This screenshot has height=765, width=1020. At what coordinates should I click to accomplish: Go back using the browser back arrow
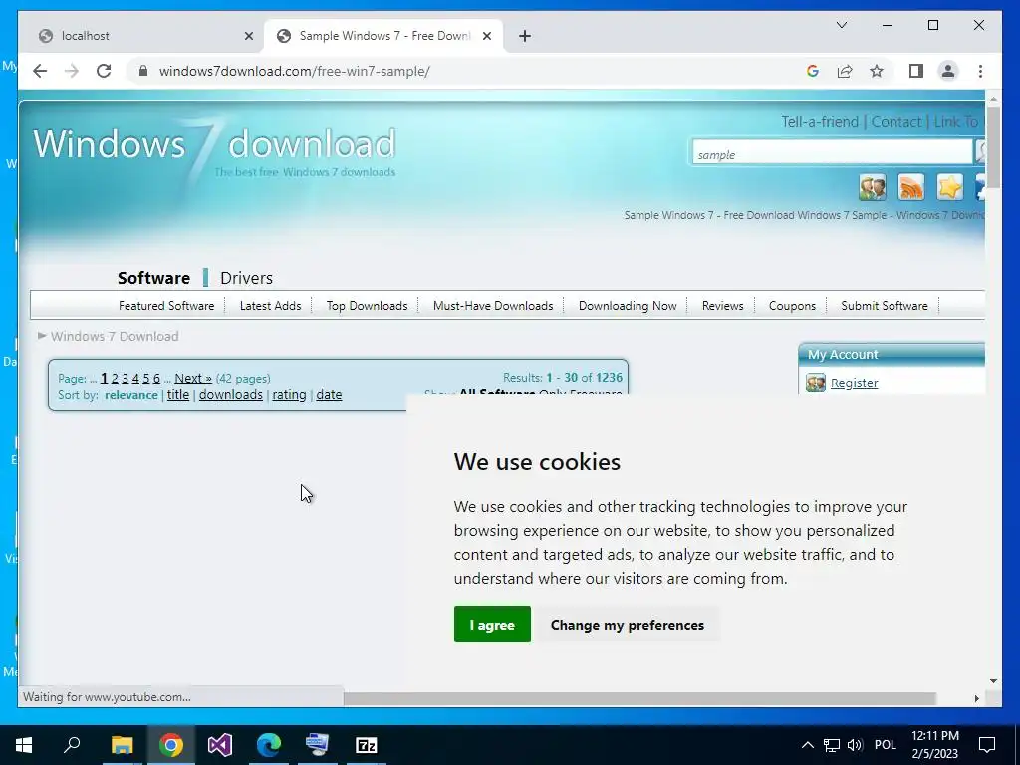(40, 71)
